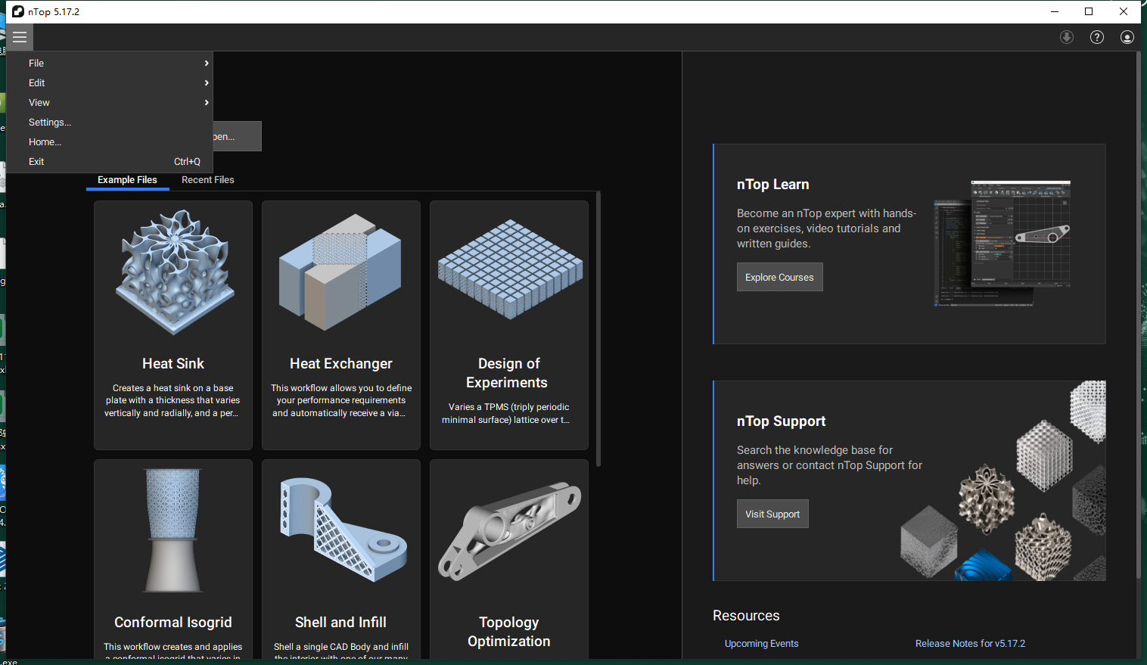
Task: Minimize the nTop window
Action: (1055, 11)
